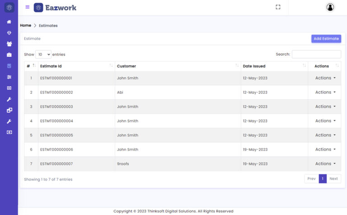This screenshot has height=215, width=347.
Task: Click the Estimates breadcrumb
Action: 48,26
